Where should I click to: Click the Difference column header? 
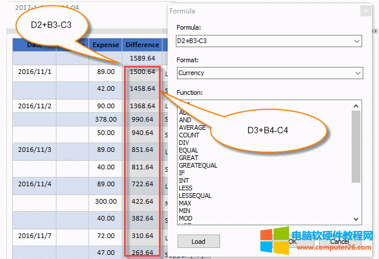(x=142, y=45)
